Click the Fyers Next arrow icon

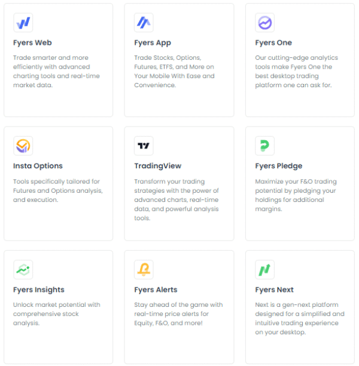coord(265,269)
